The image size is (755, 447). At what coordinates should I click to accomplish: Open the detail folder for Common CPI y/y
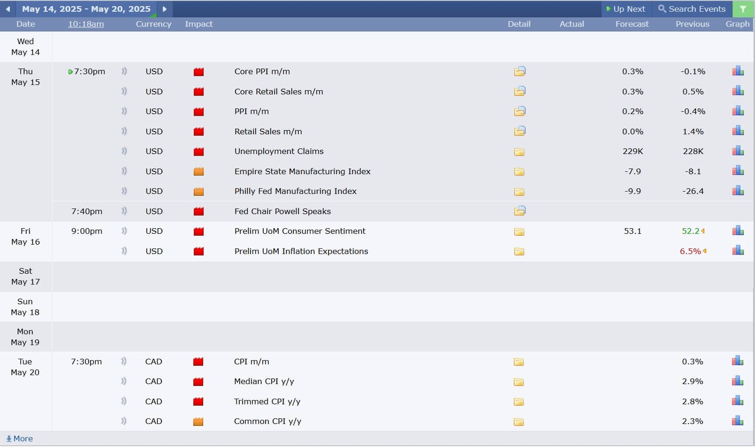519,422
